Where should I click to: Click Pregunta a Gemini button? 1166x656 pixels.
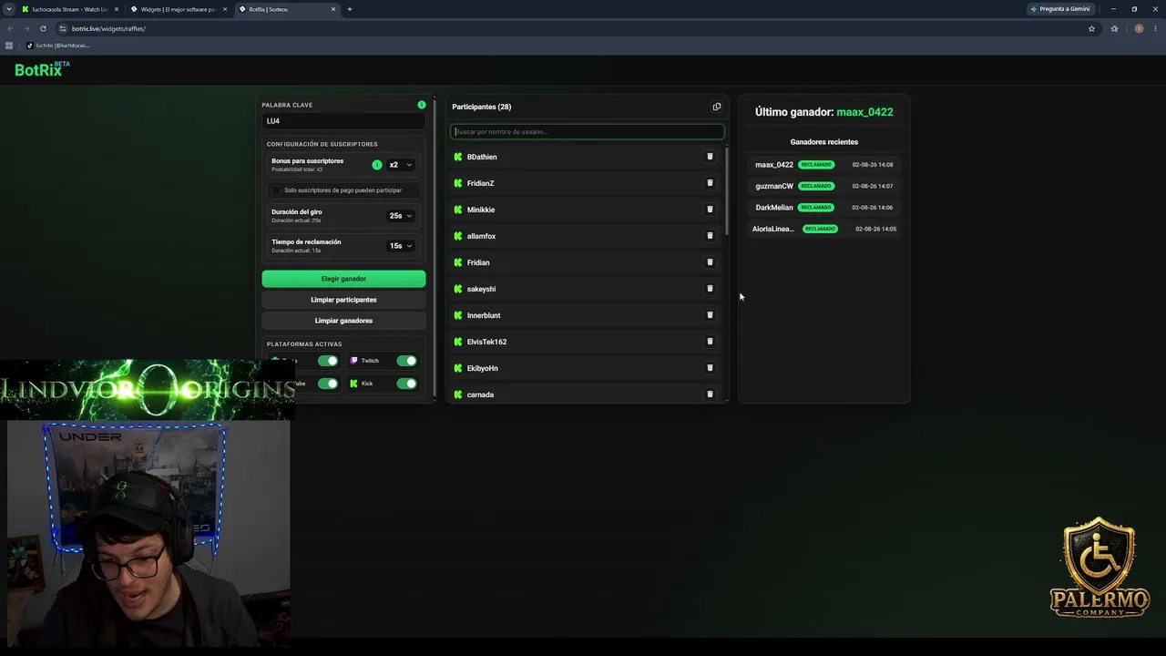click(x=1059, y=9)
